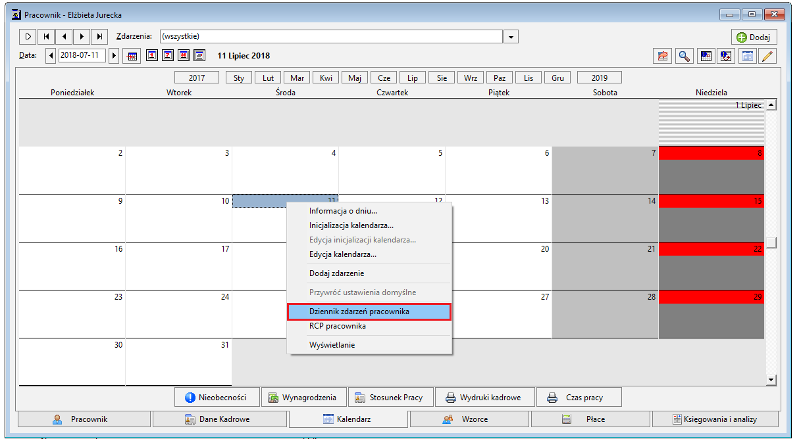Viewport: 801px width, 439px height.
Task: Jump to last record arrow button
Action: tap(99, 36)
